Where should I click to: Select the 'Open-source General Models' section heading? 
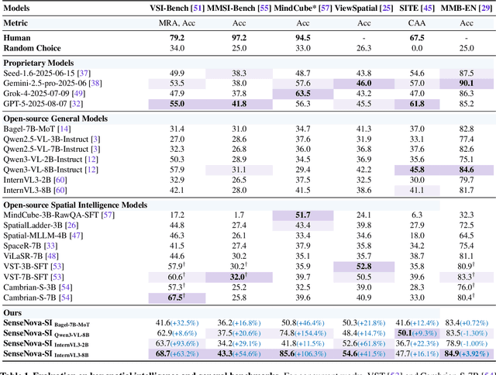[x=56, y=119]
